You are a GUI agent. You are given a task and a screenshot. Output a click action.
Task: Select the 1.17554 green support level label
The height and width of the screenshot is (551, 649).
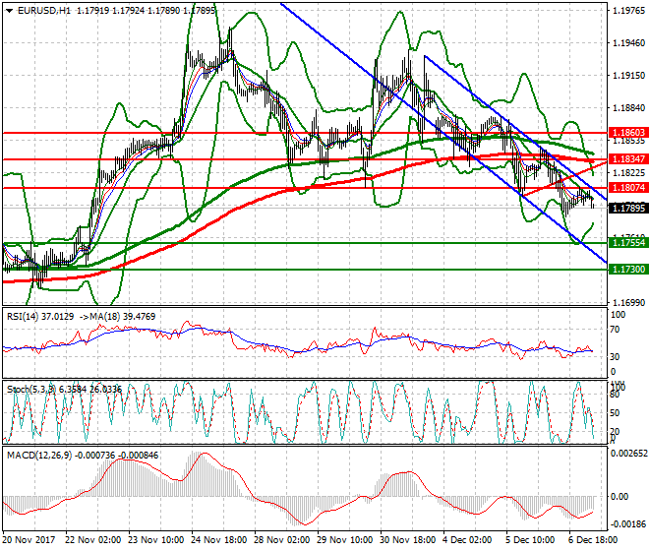[628, 243]
